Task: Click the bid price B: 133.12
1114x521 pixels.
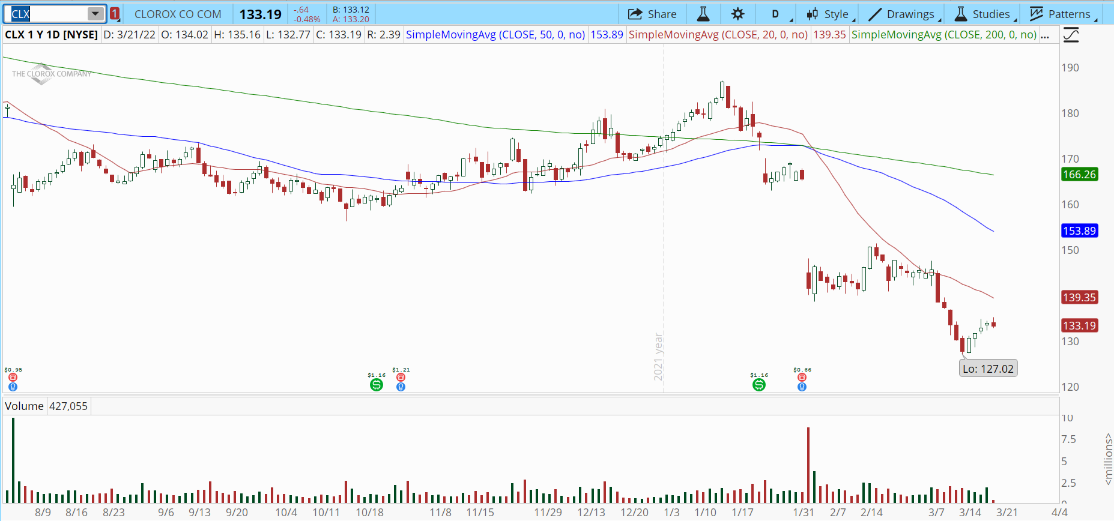Action: (x=351, y=10)
